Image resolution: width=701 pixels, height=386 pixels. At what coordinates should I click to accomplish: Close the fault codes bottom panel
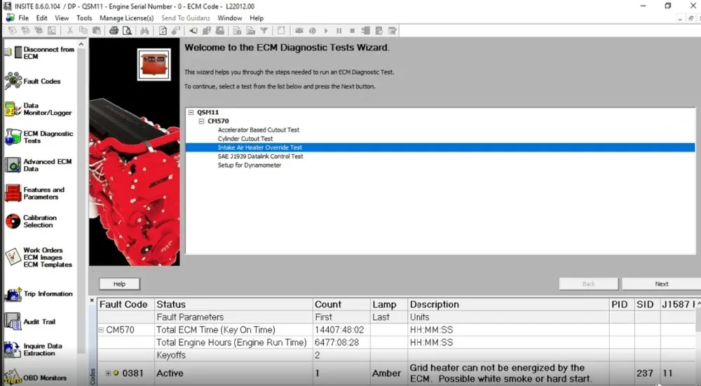(92, 301)
